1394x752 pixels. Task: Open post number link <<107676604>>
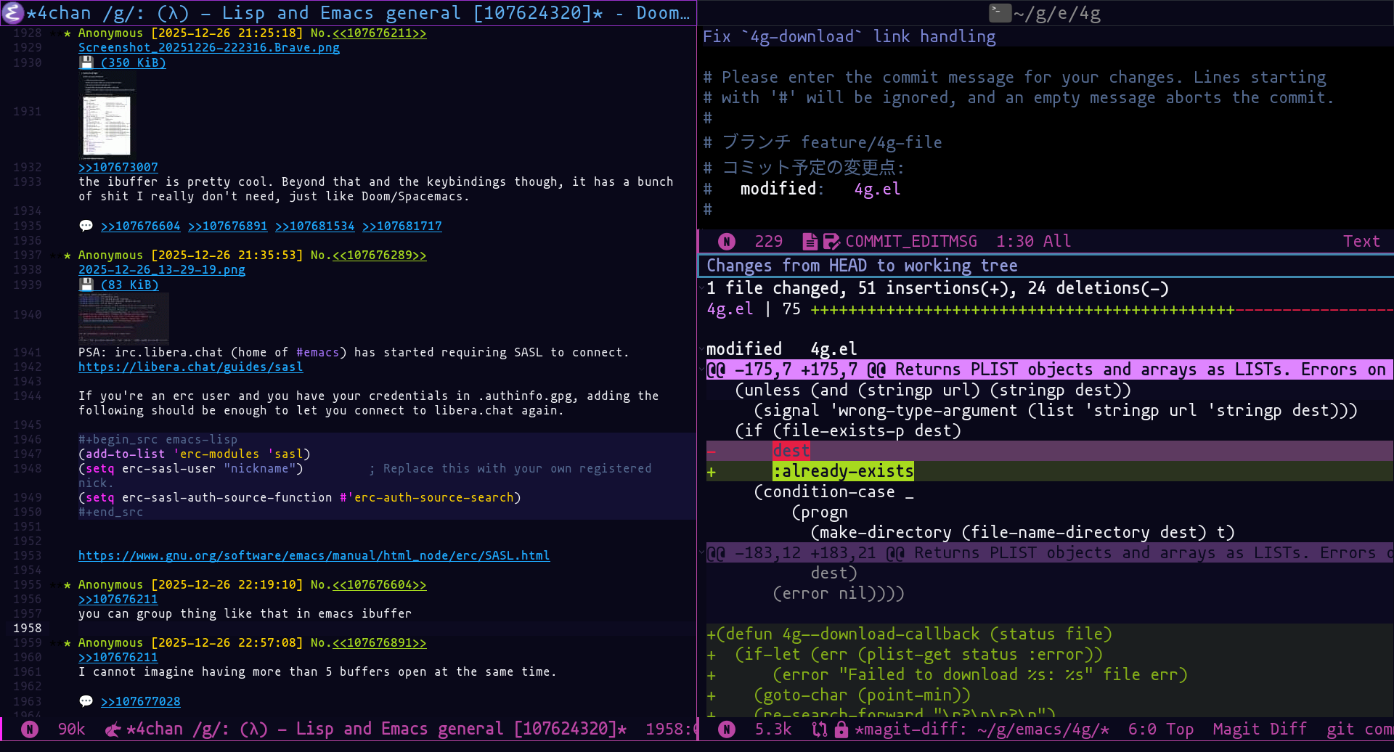[379, 585]
